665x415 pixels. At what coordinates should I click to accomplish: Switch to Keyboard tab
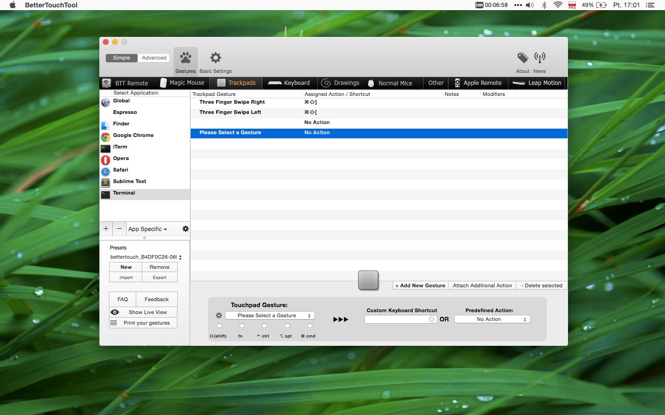[289, 83]
